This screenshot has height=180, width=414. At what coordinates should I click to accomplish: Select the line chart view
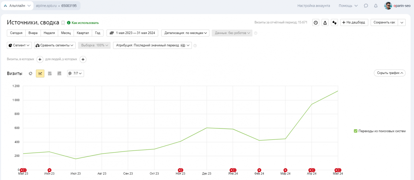pos(40,73)
